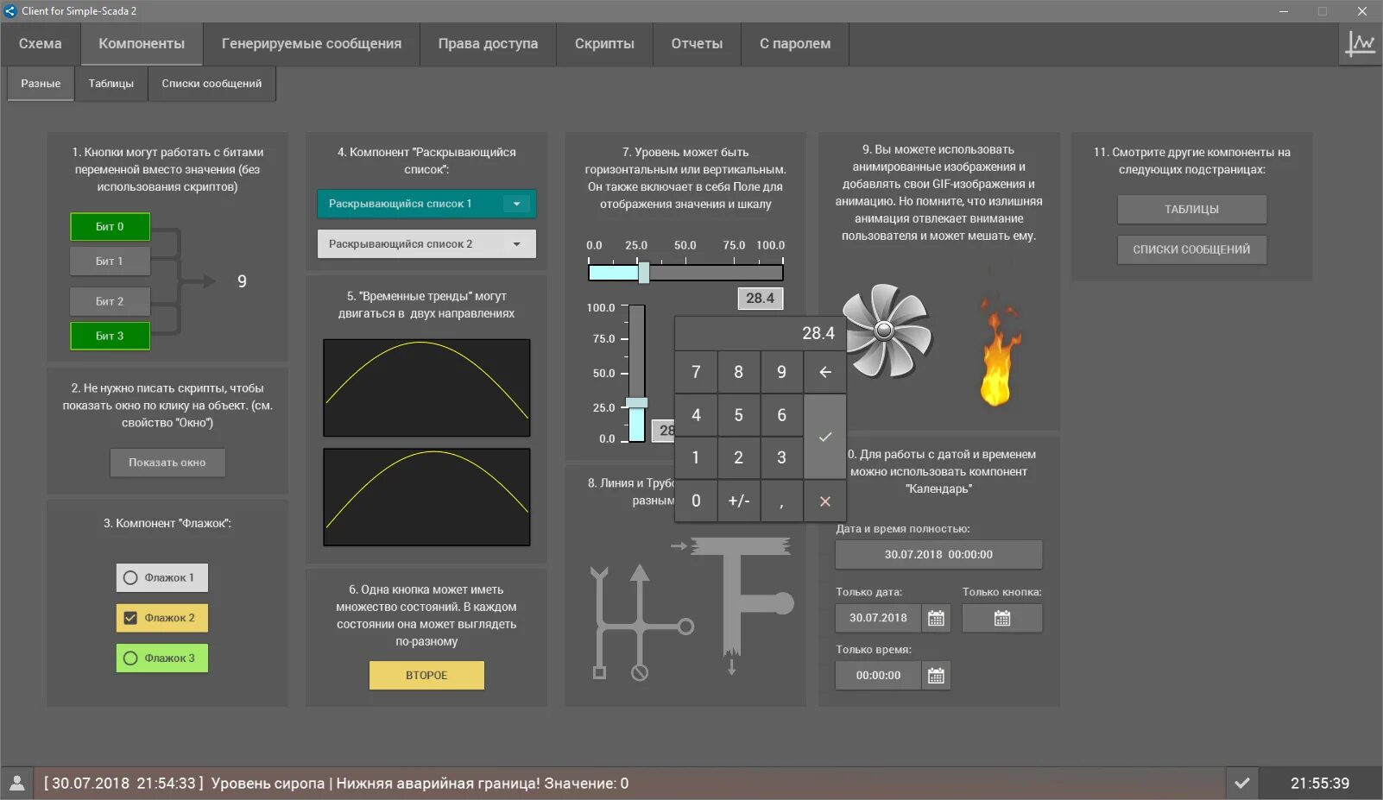Toggle the Бит 0 button
1383x800 pixels.
click(x=110, y=227)
